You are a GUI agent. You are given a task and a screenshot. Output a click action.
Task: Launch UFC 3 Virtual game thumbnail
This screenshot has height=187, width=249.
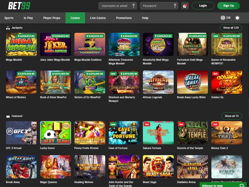click(x=21, y=133)
